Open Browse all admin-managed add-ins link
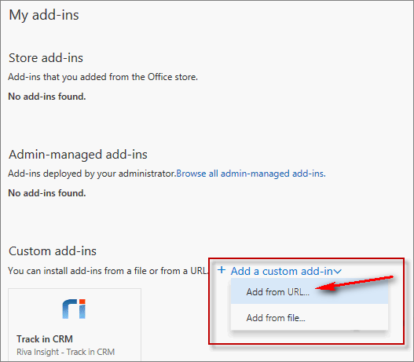 [x=251, y=174]
